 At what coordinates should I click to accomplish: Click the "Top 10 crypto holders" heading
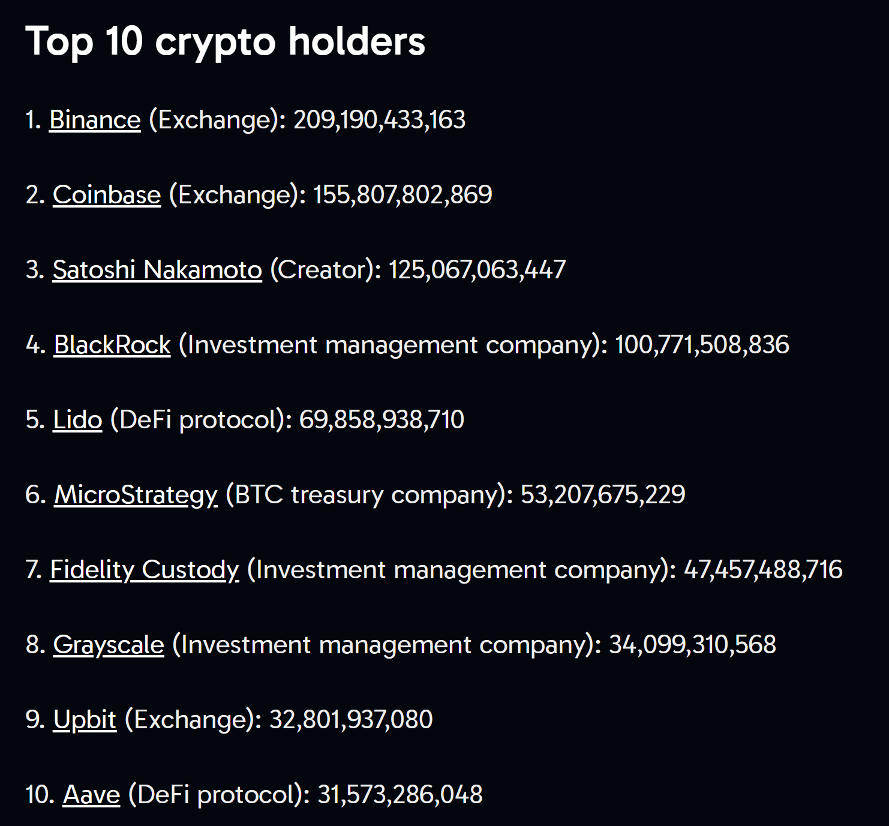point(225,41)
